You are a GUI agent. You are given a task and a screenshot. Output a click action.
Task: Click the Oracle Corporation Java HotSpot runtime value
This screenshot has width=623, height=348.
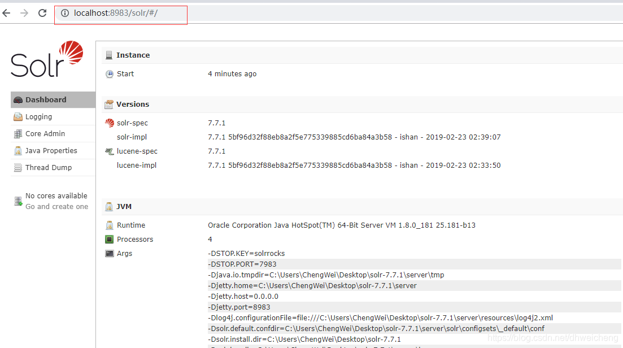[x=342, y=225]
